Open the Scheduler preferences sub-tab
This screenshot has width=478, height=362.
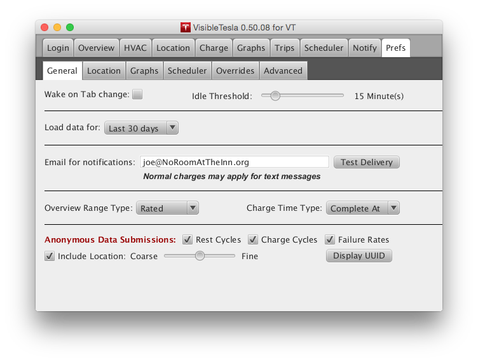tap(187, 71)
